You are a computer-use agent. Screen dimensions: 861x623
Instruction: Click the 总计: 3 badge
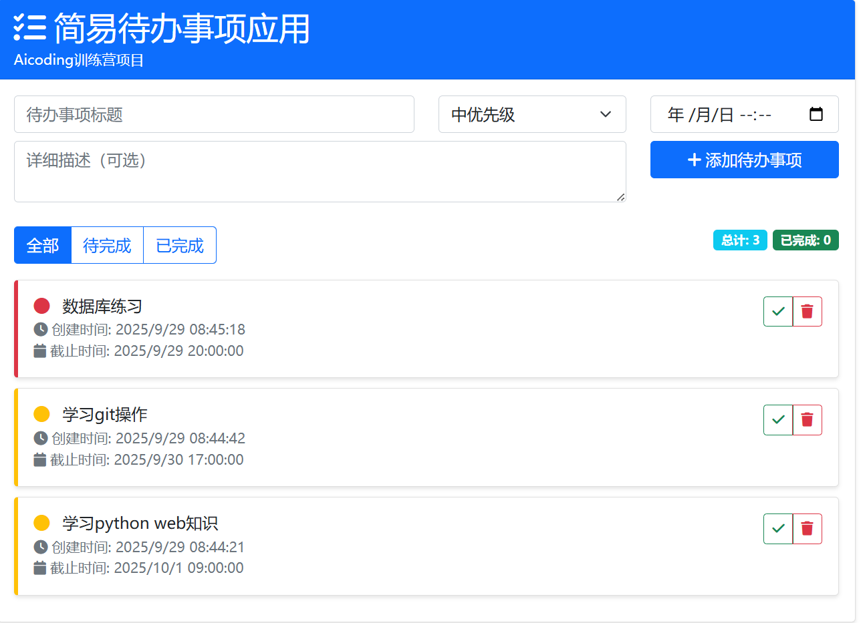click(740, 240)
